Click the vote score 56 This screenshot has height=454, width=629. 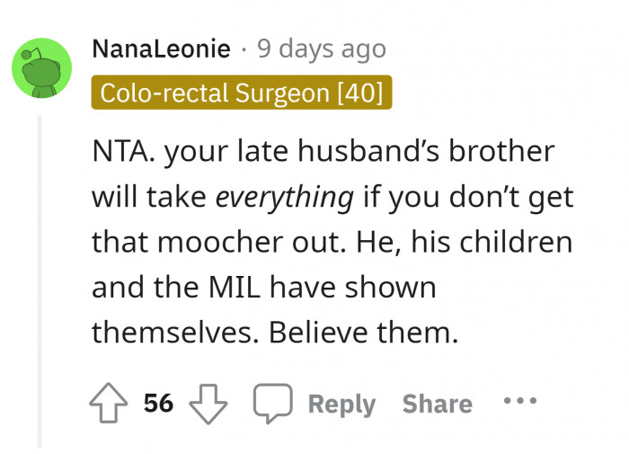(x=159, y=404)
